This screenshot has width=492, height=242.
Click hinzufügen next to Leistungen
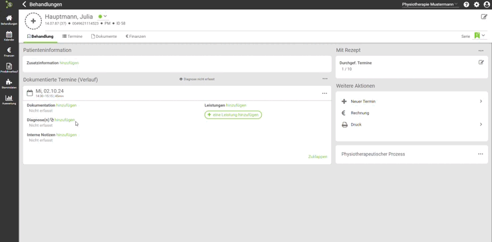pos(236,105)
